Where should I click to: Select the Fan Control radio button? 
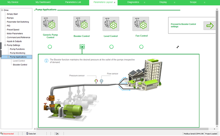[141, 47]
